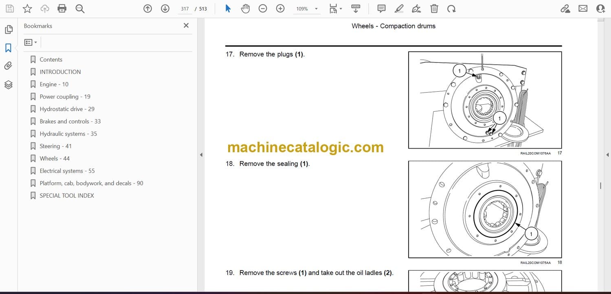Click the Print file icon
This screenshot has height=294, width=611.
(x=62, y=9)
